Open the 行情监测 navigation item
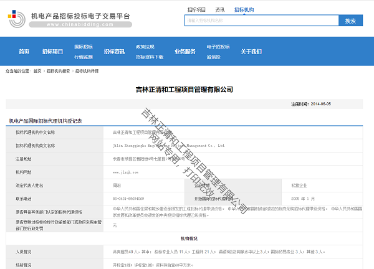 click(x=84, y=57)
